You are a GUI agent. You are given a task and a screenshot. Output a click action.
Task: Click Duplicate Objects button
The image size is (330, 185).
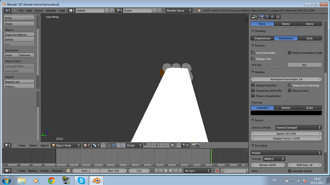click(19, 35)
